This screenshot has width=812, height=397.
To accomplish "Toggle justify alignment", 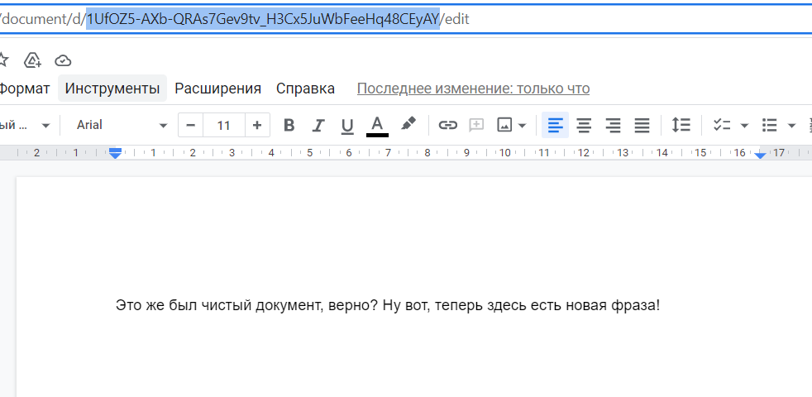I will pos(642,125).
